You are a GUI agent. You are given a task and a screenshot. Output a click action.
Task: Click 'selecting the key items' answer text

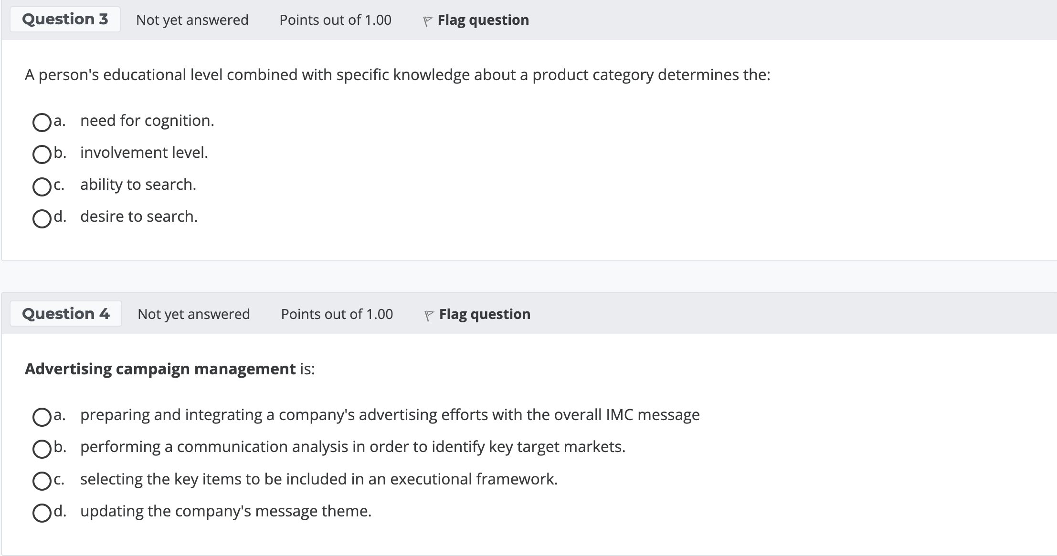pos(318,479)
